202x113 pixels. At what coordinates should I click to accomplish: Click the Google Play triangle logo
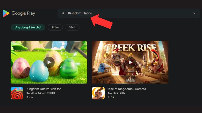pos(6,13)
